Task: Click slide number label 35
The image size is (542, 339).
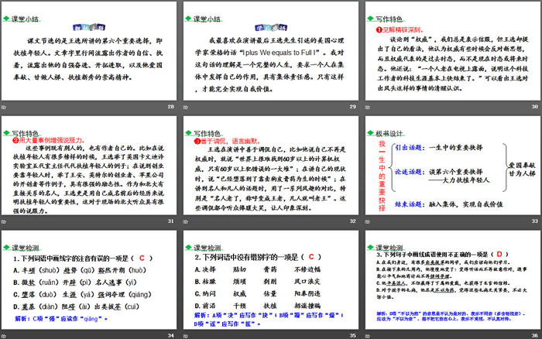Action: tap(352, 336)
